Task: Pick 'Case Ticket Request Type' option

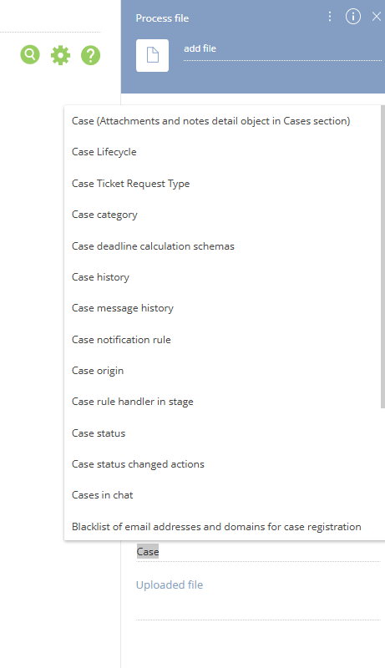Action: pyautogui.click(x=222, y=184)
